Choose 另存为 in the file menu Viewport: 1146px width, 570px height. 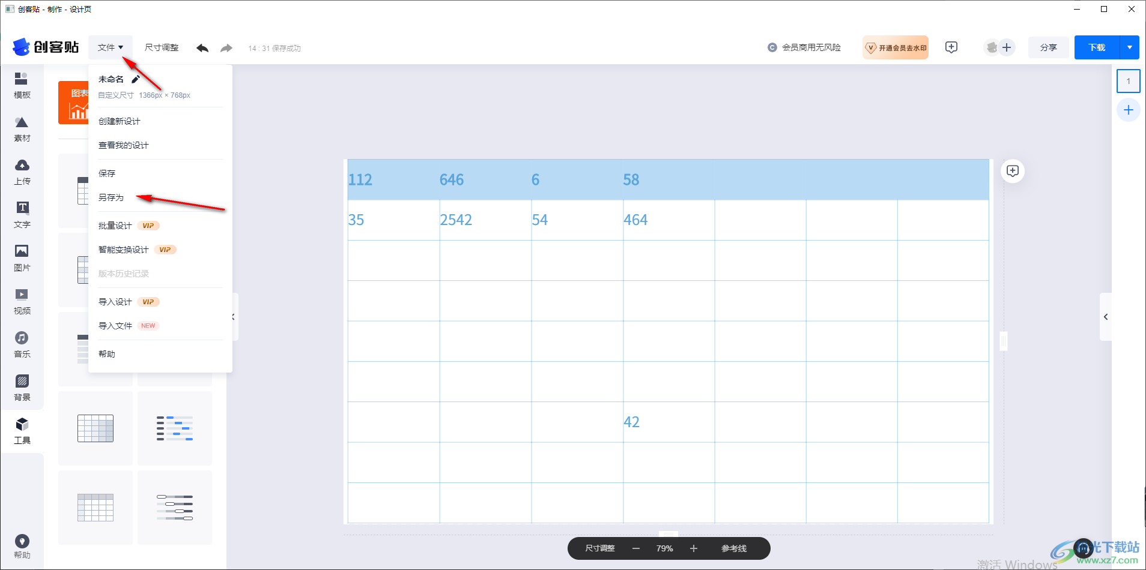click(111, 197)
